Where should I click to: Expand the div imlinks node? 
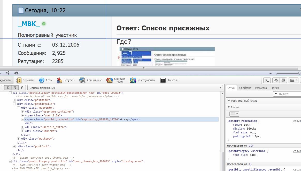22,131
